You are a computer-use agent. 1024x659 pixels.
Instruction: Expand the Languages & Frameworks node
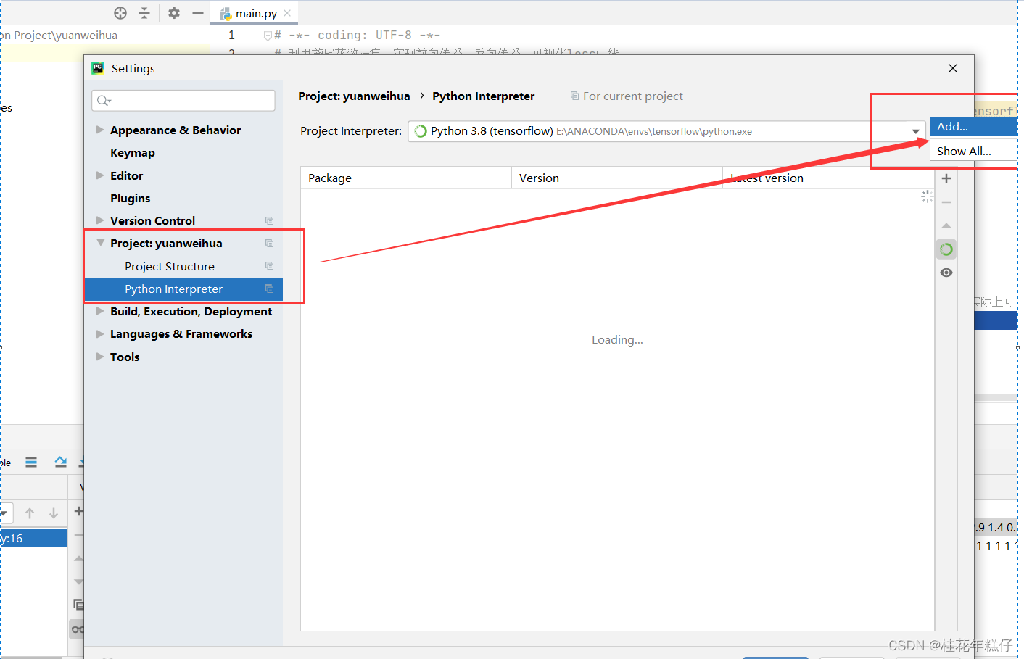[100, 333]
